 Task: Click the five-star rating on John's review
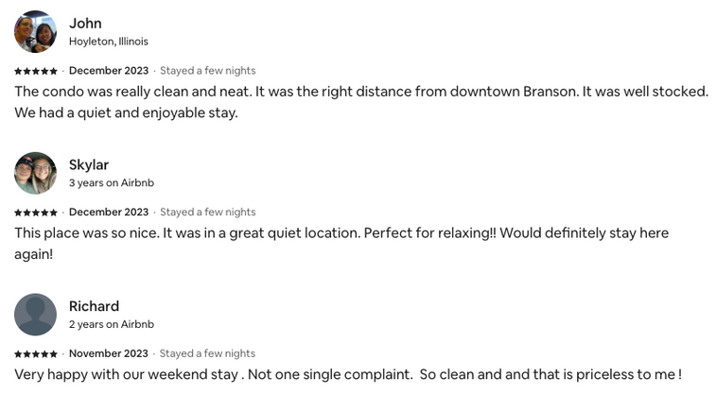tap(36, 71)
